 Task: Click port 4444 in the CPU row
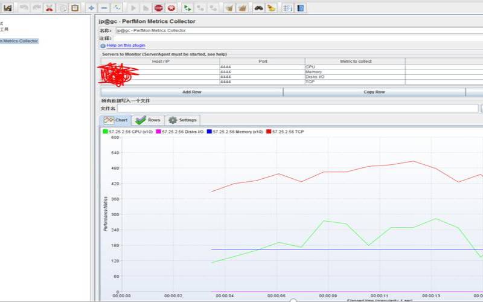coord(262,67)
